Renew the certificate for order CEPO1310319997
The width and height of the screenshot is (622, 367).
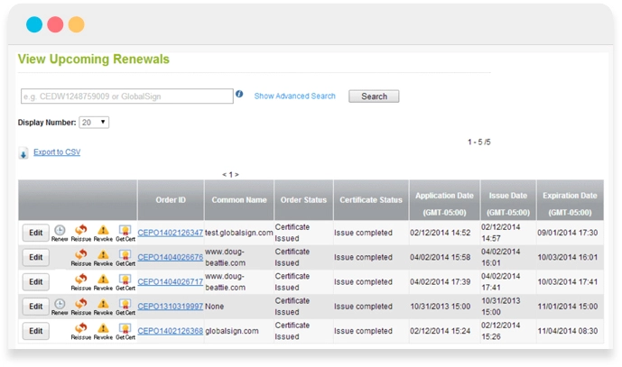60,306
